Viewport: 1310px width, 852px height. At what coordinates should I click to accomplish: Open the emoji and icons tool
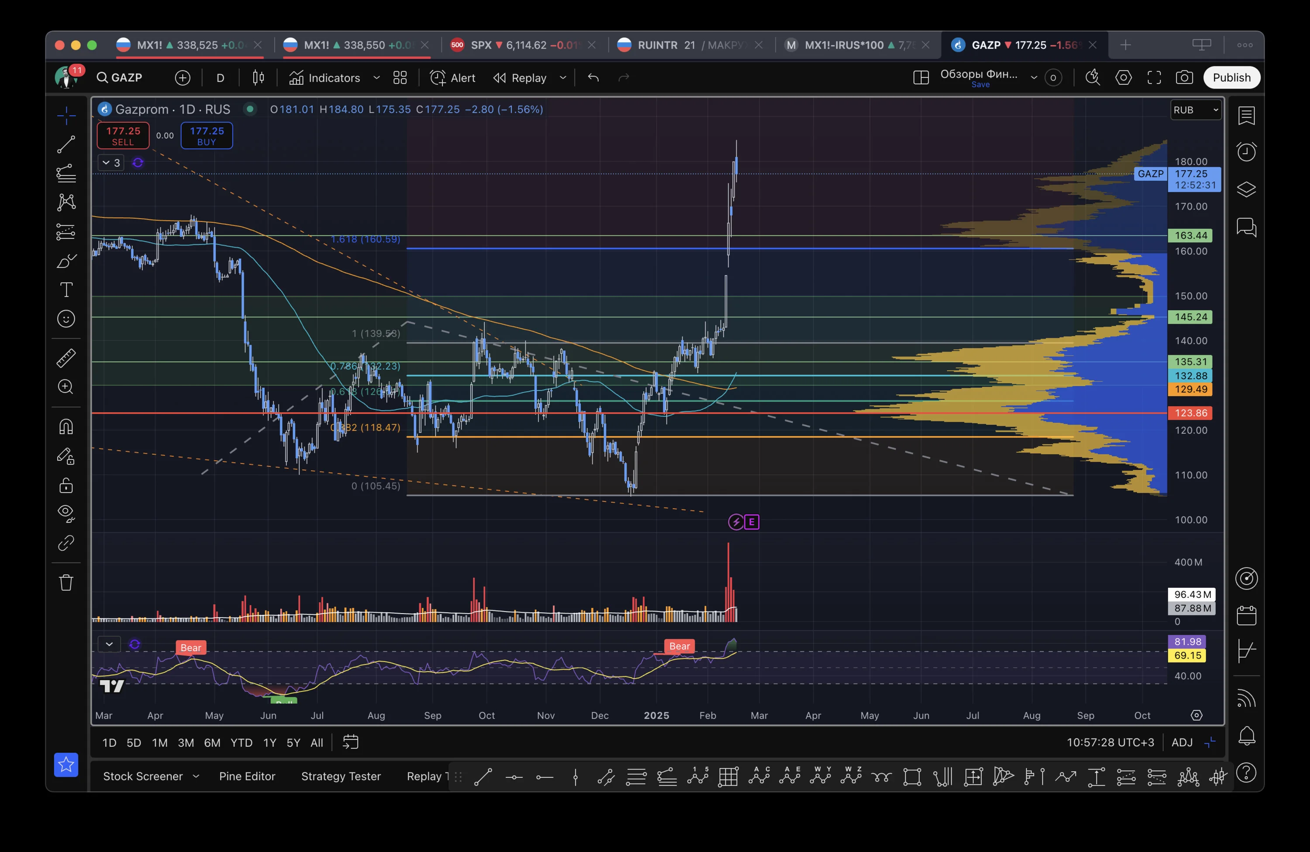click(x=66, y=319)
